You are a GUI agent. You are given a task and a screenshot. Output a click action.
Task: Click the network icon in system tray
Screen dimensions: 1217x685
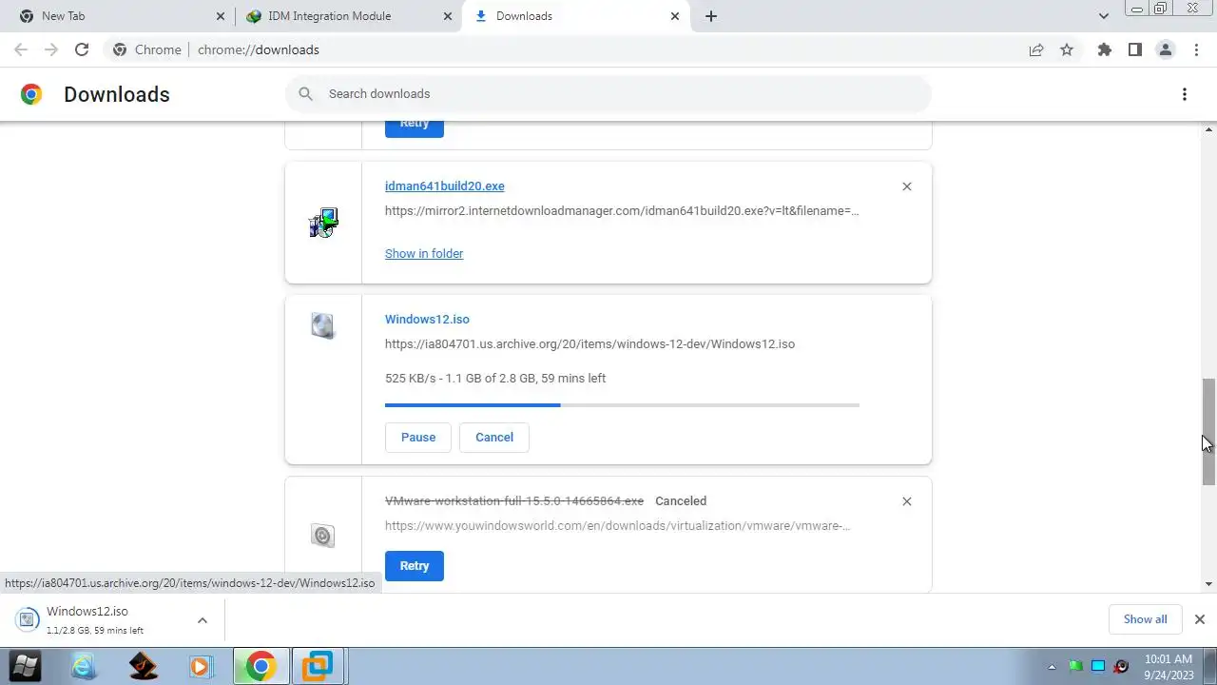[x=1098, y=667]
